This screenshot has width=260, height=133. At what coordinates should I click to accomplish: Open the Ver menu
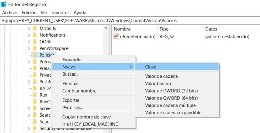[44, 13]
